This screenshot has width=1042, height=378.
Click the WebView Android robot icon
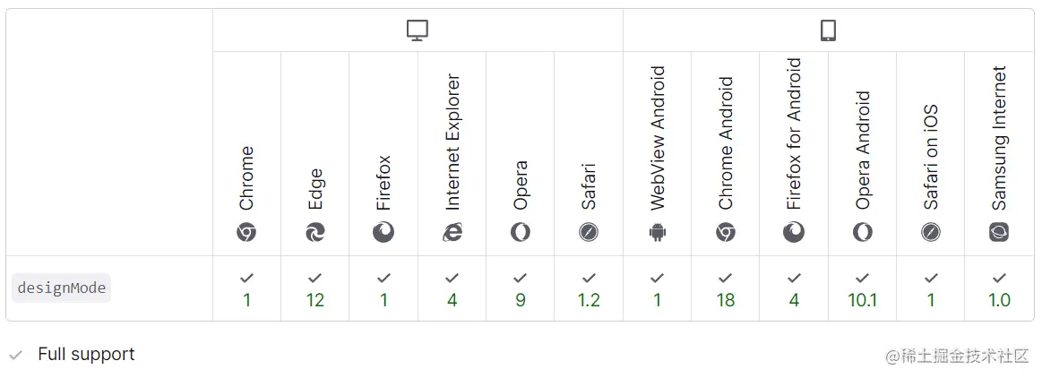pyautogui.click(x=657, y=233)
